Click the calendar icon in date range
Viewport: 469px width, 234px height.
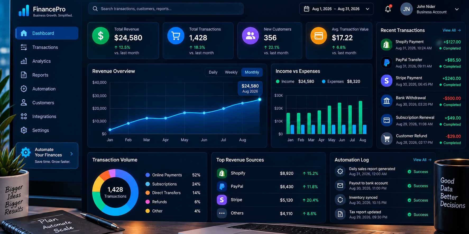coord(306,9)
